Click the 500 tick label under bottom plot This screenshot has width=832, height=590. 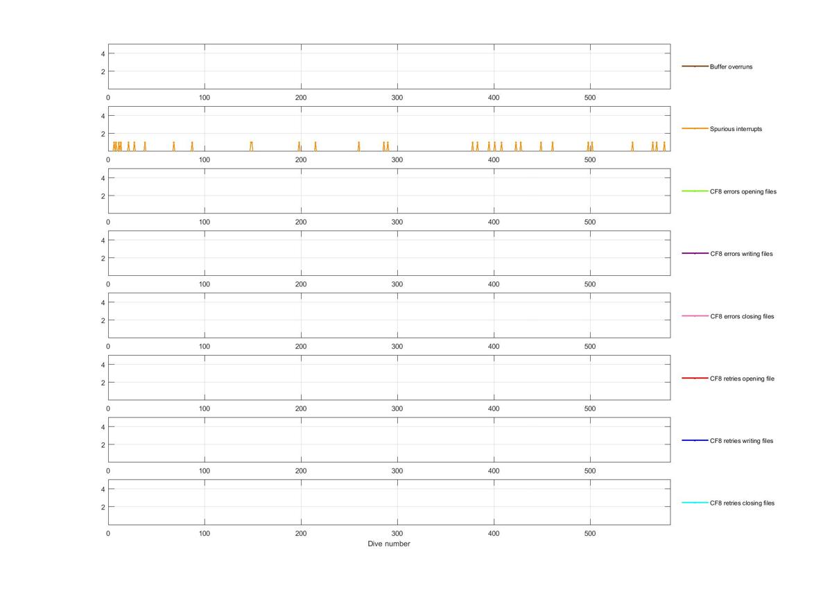590,534
